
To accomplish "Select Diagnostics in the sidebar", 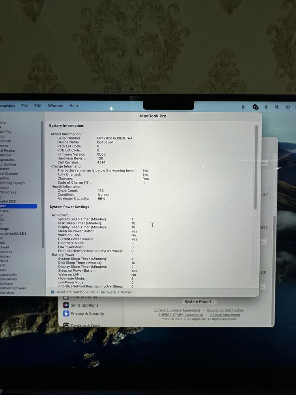I will (7, 160).
